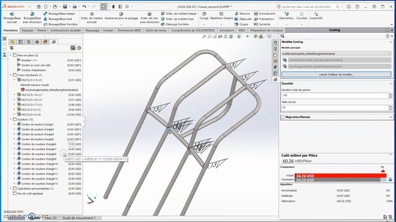Screen dimensions: 396x222
Task: Select the Intersection tool
Action: [x=264, y=19]
